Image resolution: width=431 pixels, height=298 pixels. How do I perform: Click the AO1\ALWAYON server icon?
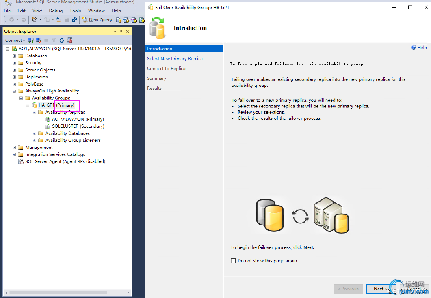click(x=15, y=49)
